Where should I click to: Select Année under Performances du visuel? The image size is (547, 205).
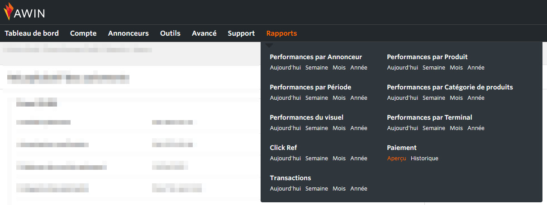tap(359, 128)
